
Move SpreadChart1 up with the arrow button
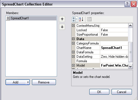(62, 19)
